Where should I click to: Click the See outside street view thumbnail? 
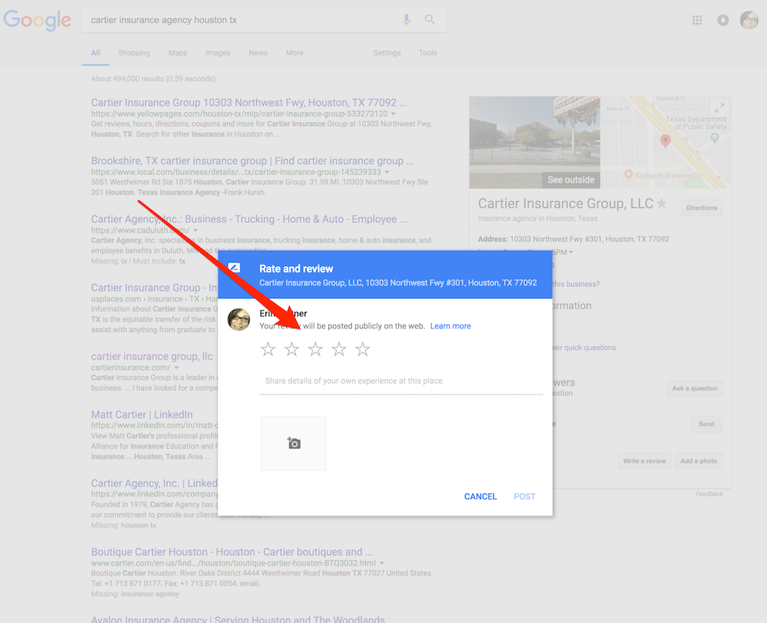point(535,143)
